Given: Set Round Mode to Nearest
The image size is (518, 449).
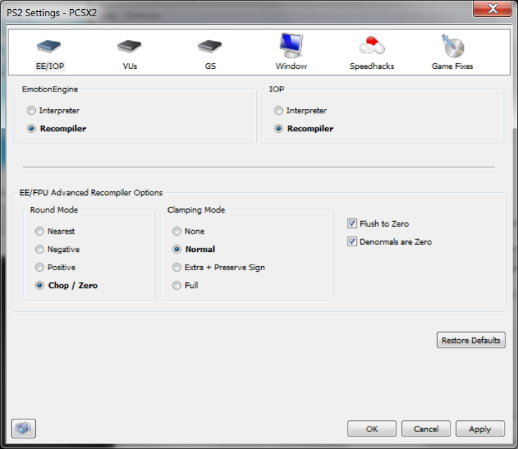Looking at the screenshot, I should coord(39,231).
